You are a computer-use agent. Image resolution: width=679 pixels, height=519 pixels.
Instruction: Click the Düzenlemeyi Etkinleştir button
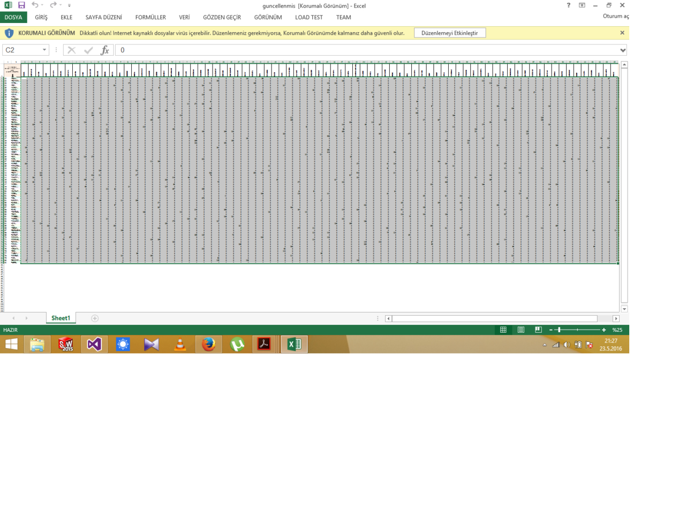(450, 33)
